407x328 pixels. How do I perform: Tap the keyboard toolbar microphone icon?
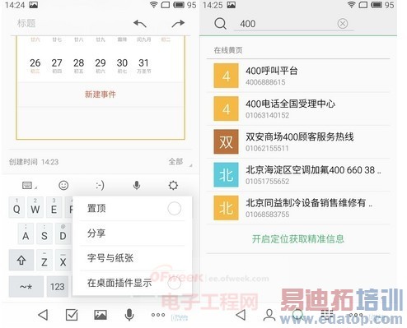(137, 186)
